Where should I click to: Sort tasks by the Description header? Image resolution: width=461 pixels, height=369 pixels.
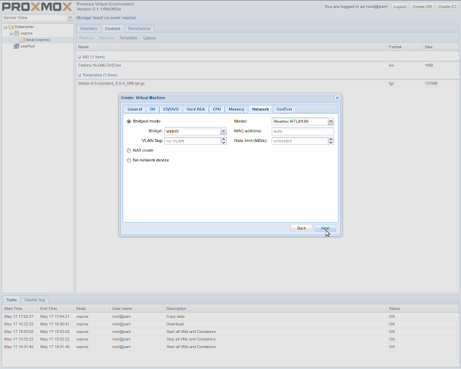click(275, 308)
